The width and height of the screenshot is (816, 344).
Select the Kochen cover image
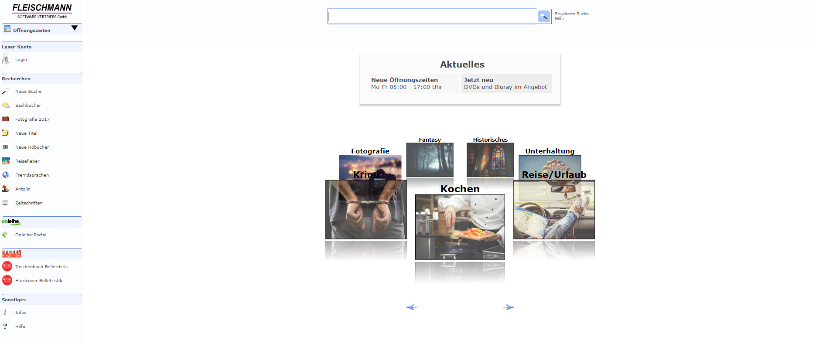pyautogui.click(x=460, y=227)
